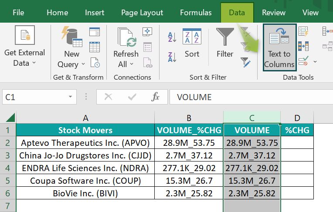
Task: Select the Data tab
Action: pos(237,13)
